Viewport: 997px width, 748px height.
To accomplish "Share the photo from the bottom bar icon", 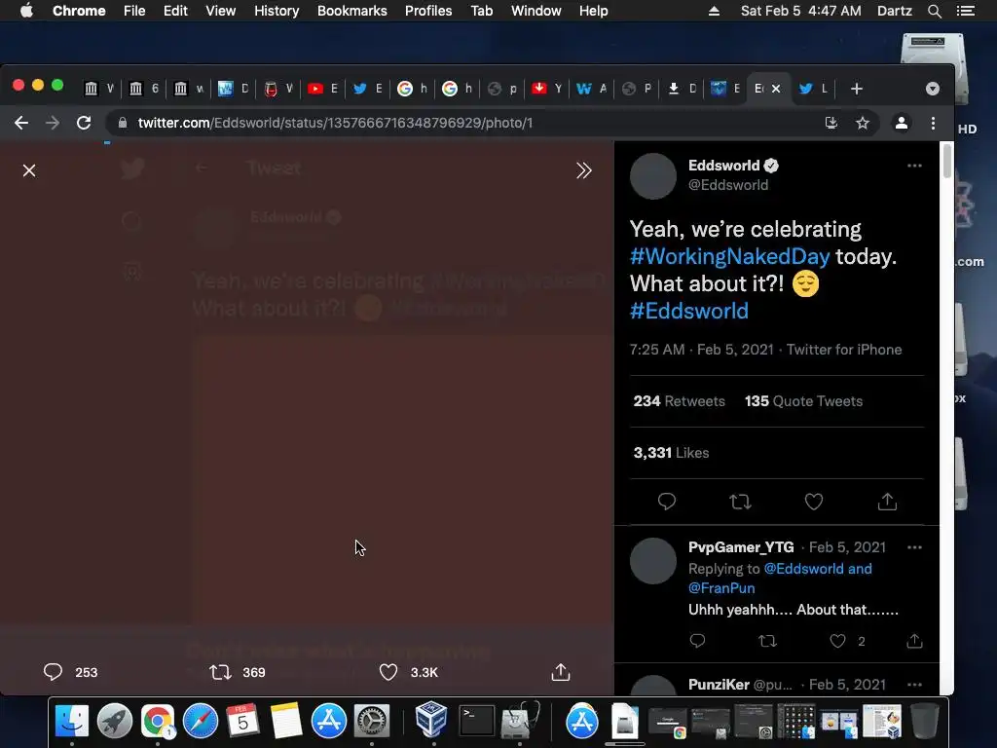I will coord(560,672).
